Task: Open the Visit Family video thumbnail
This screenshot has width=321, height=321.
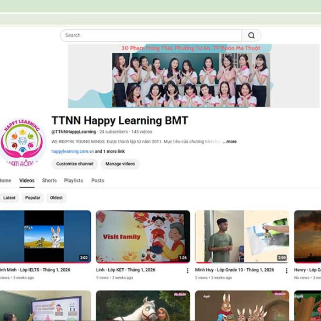Action: pyautogui.click(x=143, y=237)
